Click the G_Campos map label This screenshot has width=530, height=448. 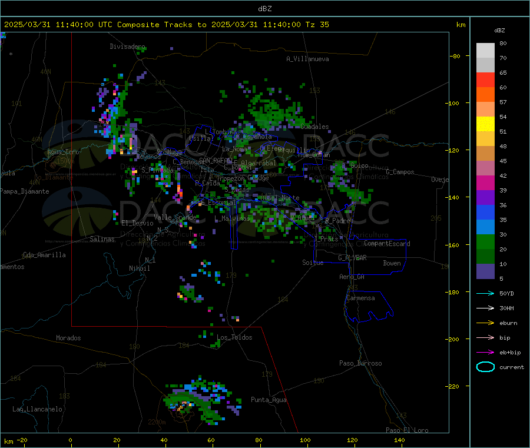(x=400, y=172)
